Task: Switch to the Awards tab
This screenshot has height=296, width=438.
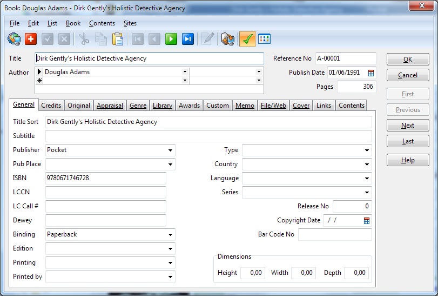Action: [190, 106]
